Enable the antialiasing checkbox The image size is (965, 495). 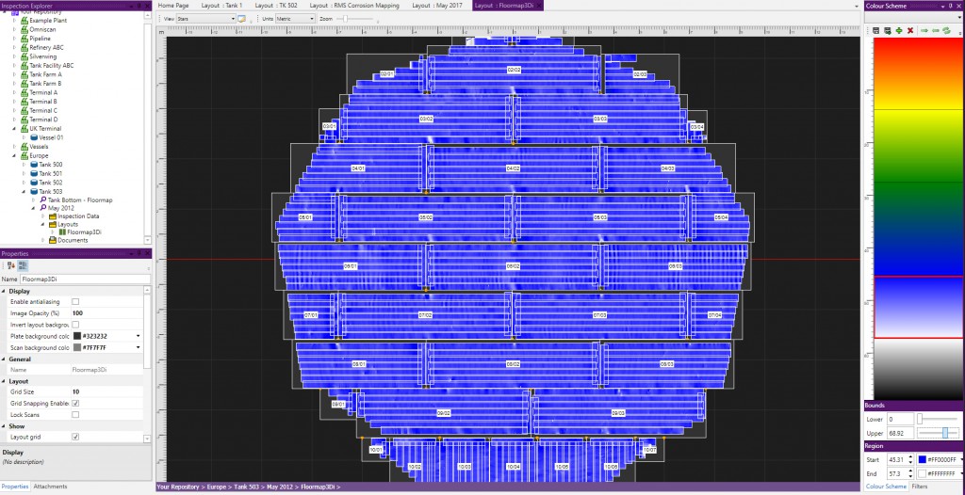click(75, 301)
